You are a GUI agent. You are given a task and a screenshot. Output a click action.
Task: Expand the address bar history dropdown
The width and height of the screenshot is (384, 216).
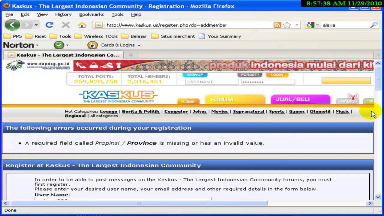296,25
